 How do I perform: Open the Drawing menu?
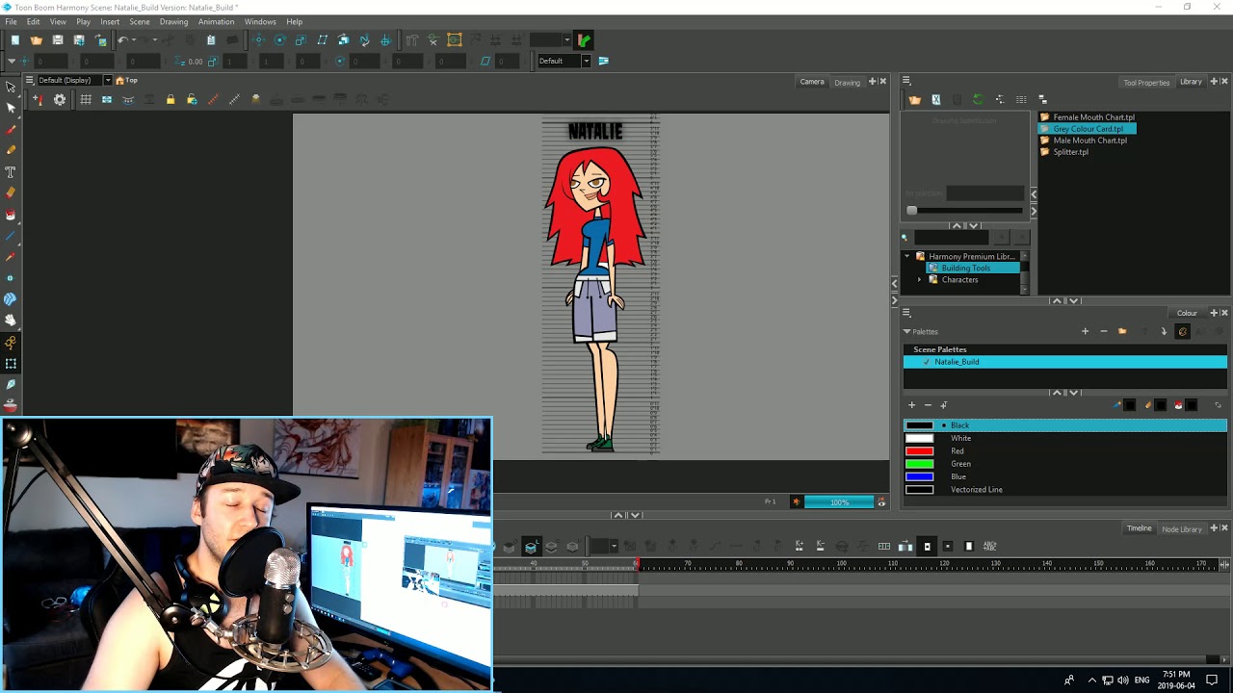pos(173,21)
